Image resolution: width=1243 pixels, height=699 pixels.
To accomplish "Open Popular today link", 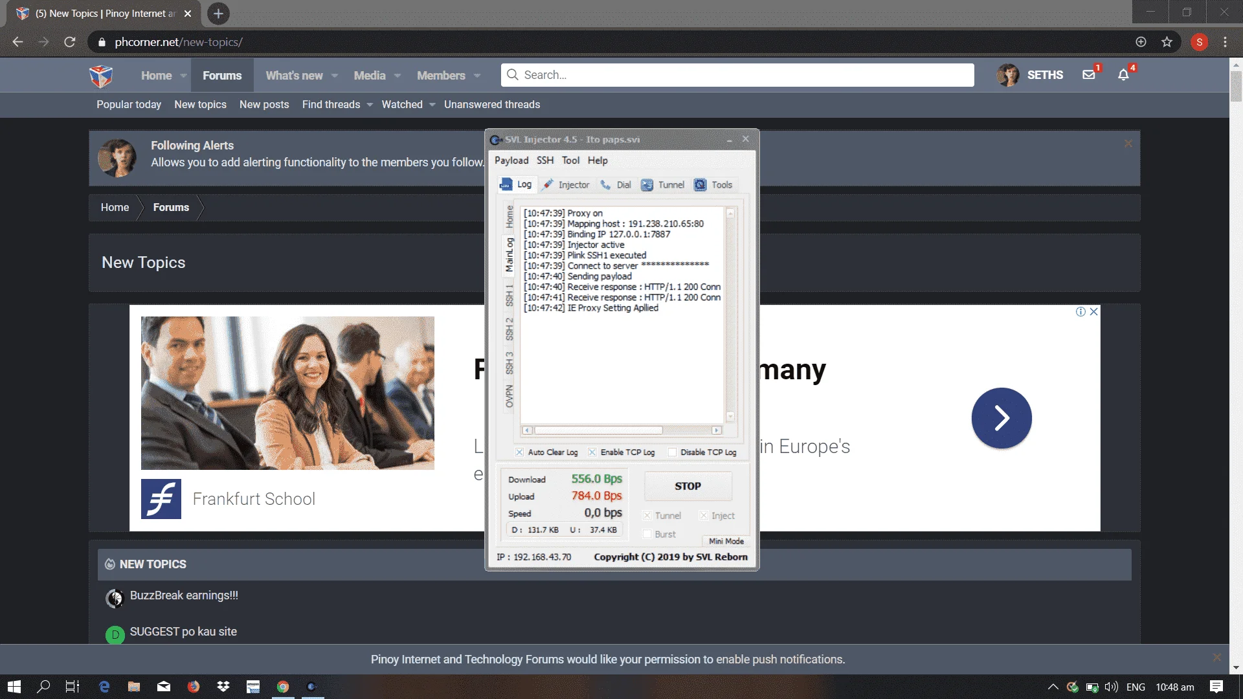I will pos(129,105).
